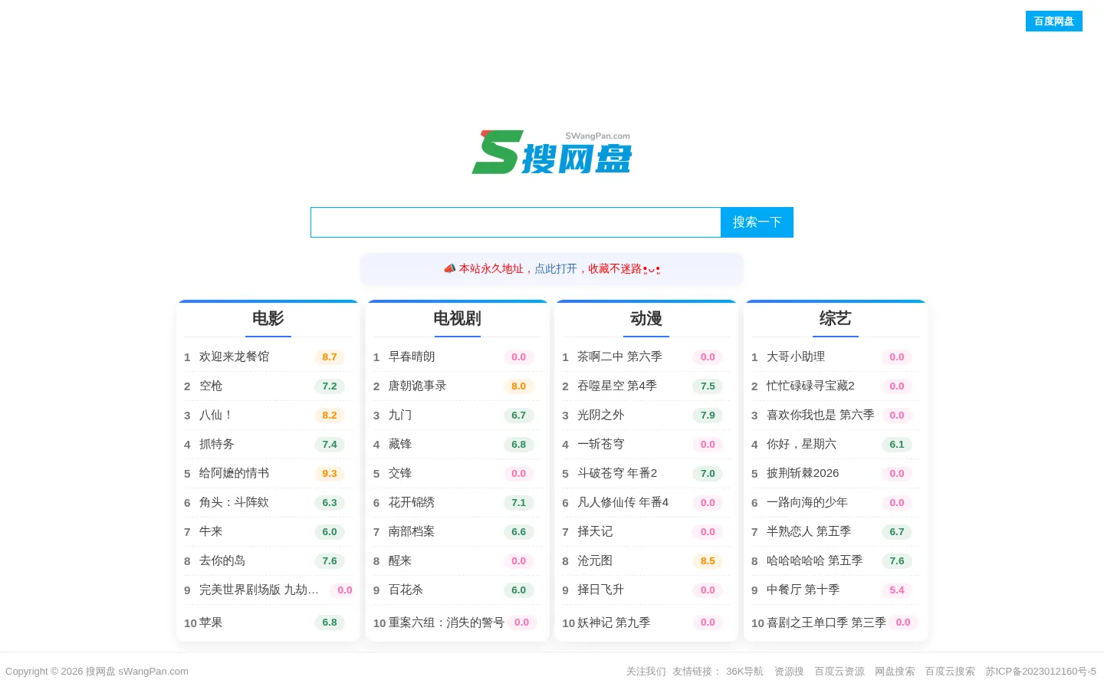Click the 8.5 rating badge for 沧元图
The image size is (1104, 690).
pos(708,560)
